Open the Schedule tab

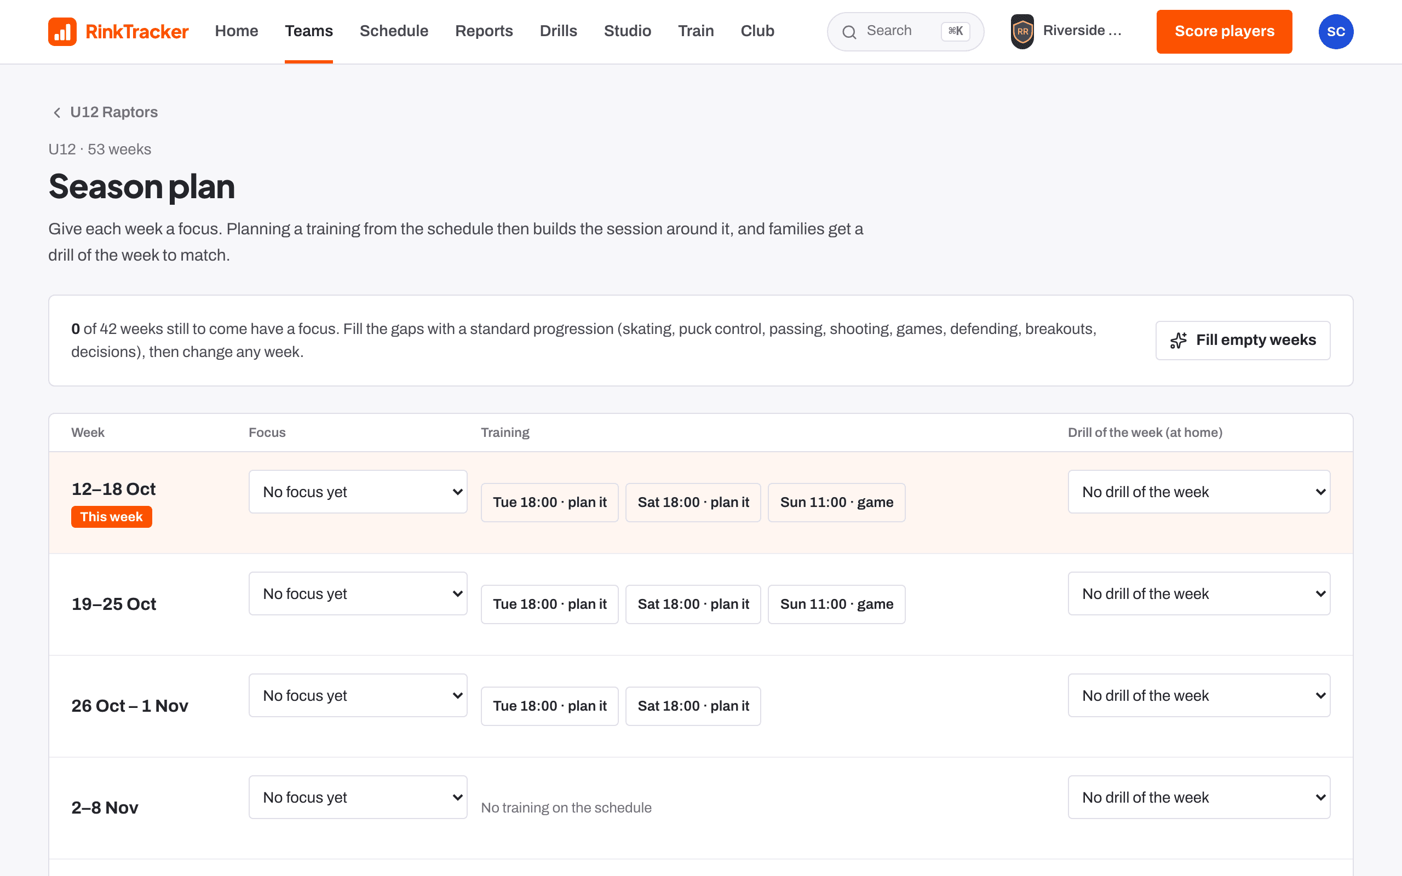[394, 31]
